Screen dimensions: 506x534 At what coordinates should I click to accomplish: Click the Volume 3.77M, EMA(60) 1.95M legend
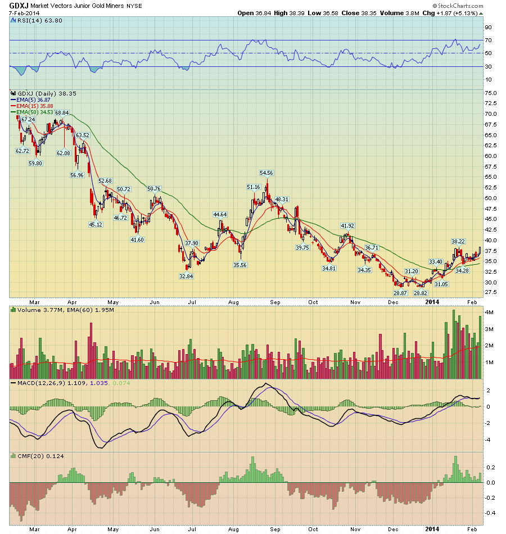pyautogui.click(x=66, y=310)
